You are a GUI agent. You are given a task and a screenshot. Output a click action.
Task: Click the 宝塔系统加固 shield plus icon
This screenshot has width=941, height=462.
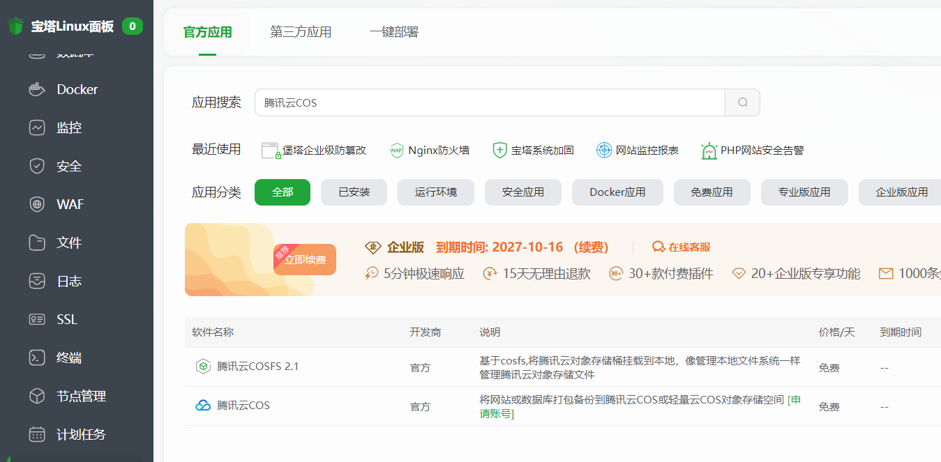point(499,150)
